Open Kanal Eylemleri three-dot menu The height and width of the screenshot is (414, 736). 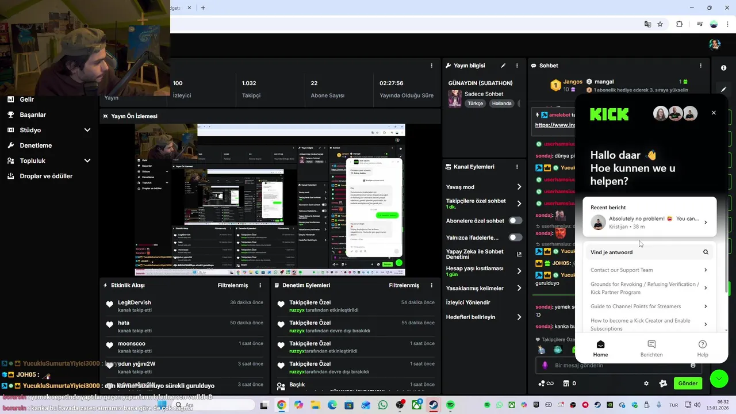click(517, 167)
